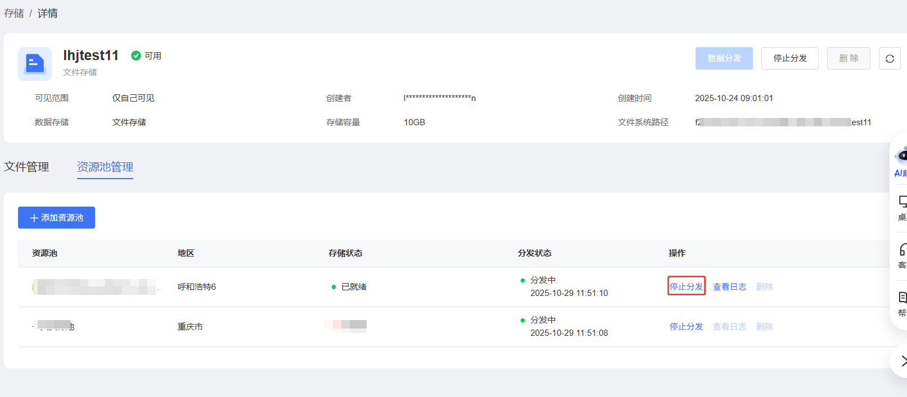Screen dimensions: 907x397
Task: Click 存储 in the breadcrumb
Action: (14, 13)
